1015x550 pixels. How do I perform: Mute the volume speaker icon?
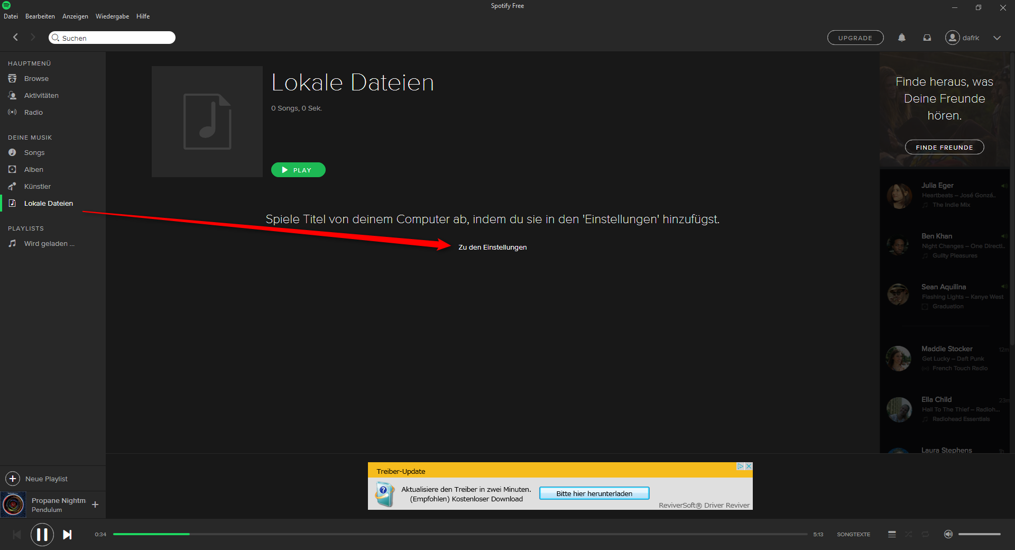coord(948,534)
